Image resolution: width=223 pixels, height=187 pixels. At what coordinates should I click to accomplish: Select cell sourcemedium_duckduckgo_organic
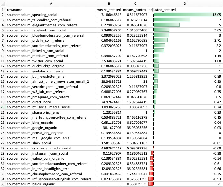click(x=51, y=66)
